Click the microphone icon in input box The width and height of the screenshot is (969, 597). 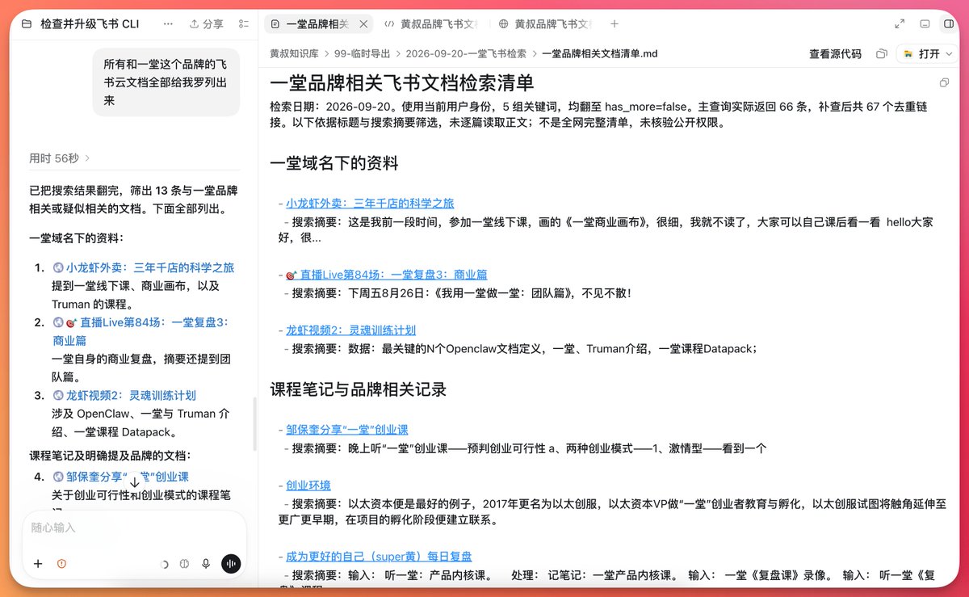(x=207, y=564)
